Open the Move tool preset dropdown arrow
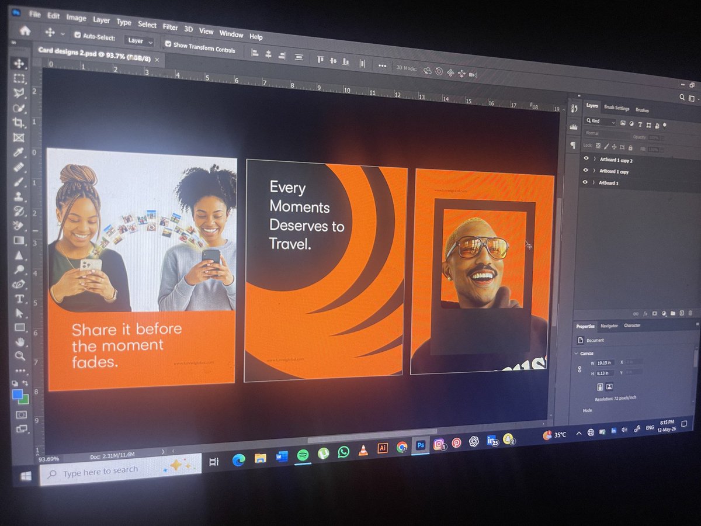Image resolution: width=701 pixels, height=526 pixels. coord(63,33)
